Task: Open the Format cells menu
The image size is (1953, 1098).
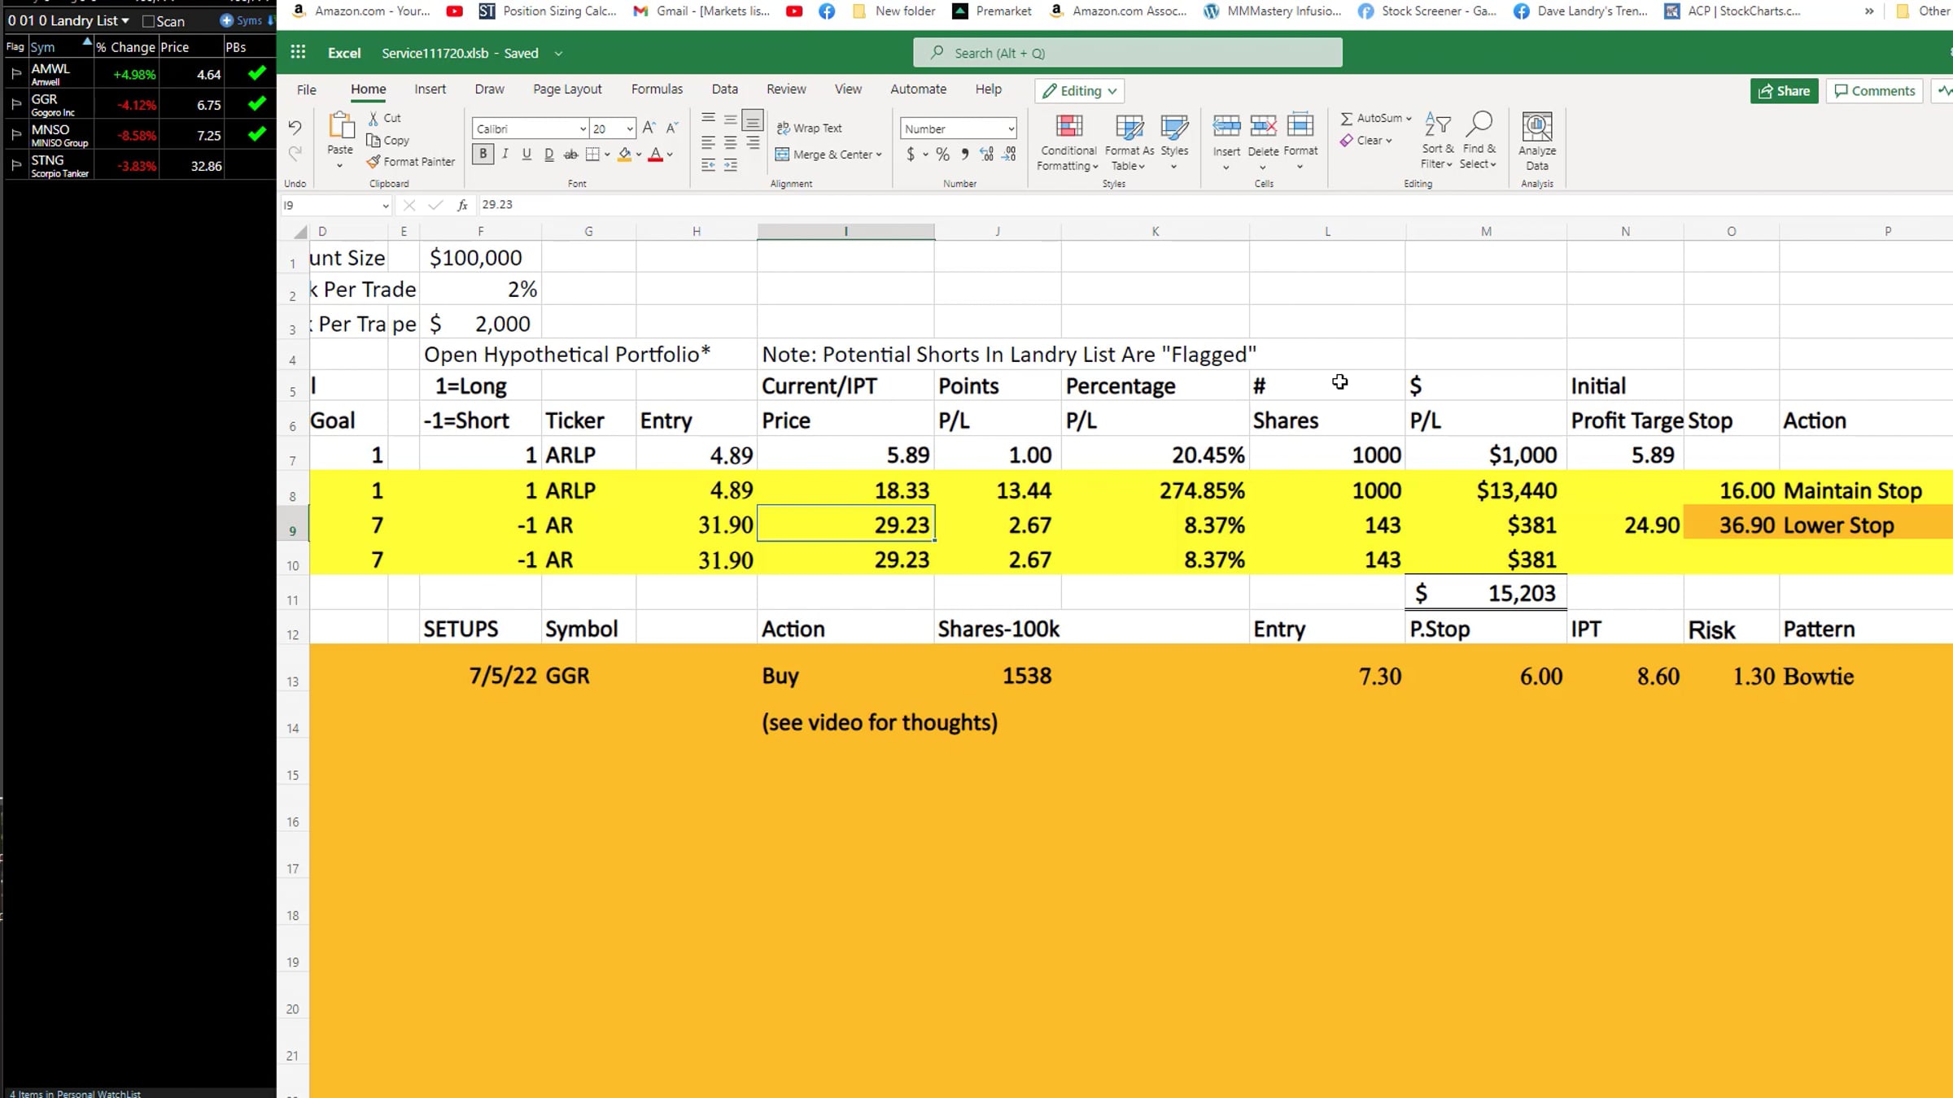Action: tap(1300, 142)
